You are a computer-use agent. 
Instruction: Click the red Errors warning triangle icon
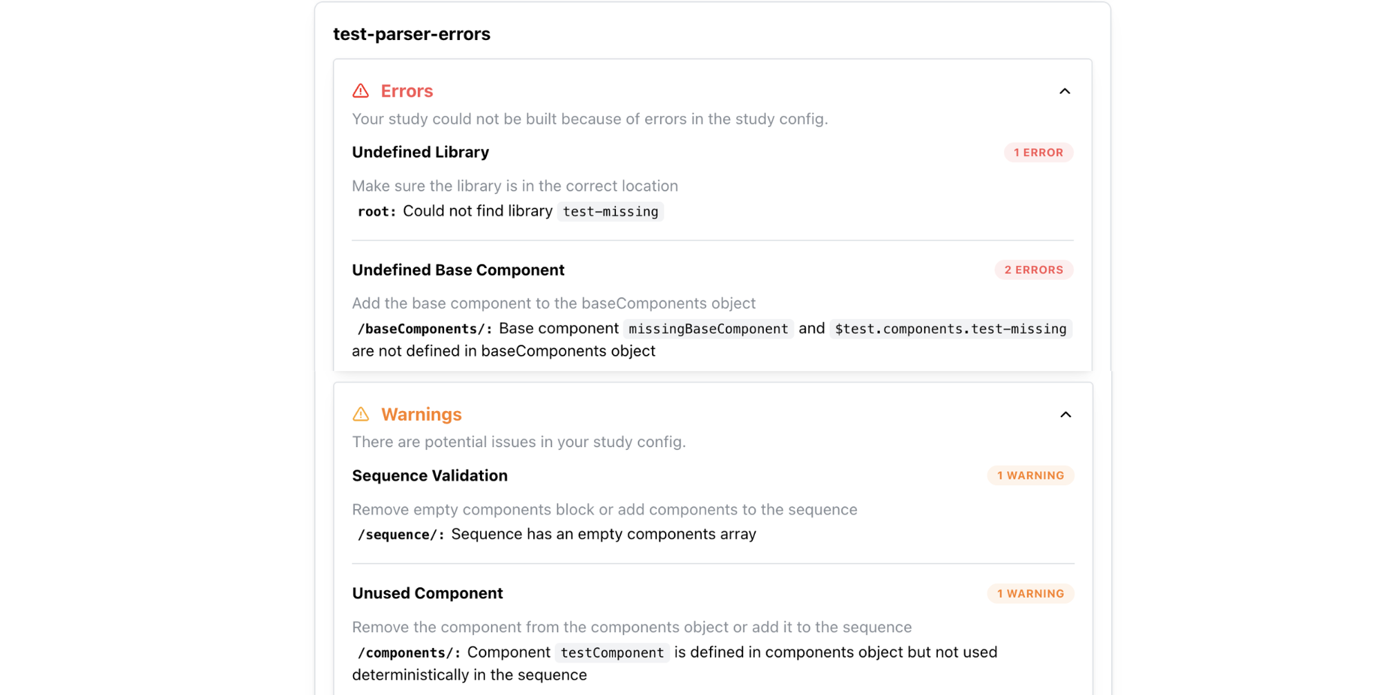click(361, 91)
